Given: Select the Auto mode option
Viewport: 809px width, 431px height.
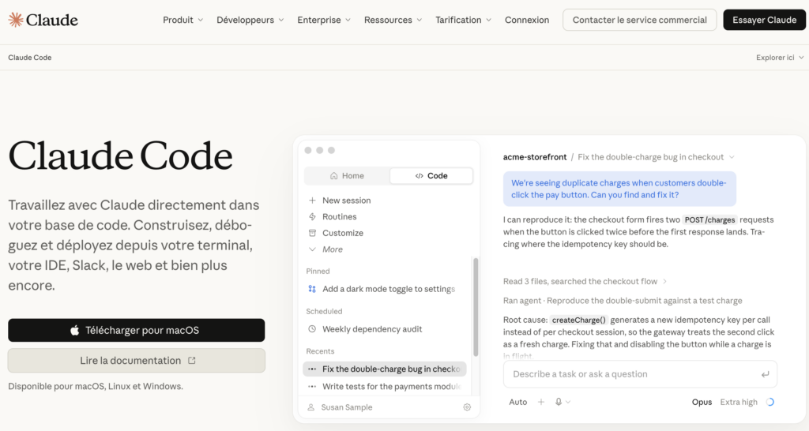Looking at the screenshot, I should tap(518, 402).
